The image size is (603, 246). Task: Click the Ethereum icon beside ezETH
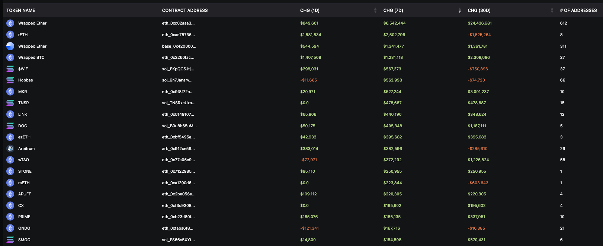10,137
